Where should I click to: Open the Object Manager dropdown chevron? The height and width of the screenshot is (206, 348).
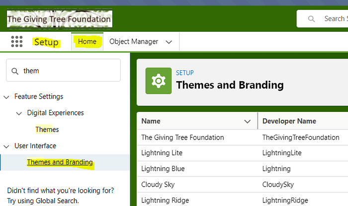point(169,42)
